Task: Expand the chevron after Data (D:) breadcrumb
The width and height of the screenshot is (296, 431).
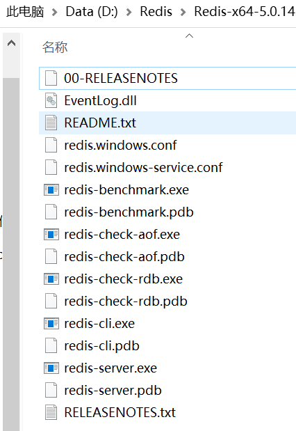Action: (129, 13)
